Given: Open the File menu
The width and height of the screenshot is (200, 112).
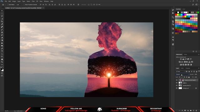Looking at the screenshot, I should pyautogui.click(x=6, y=1).
